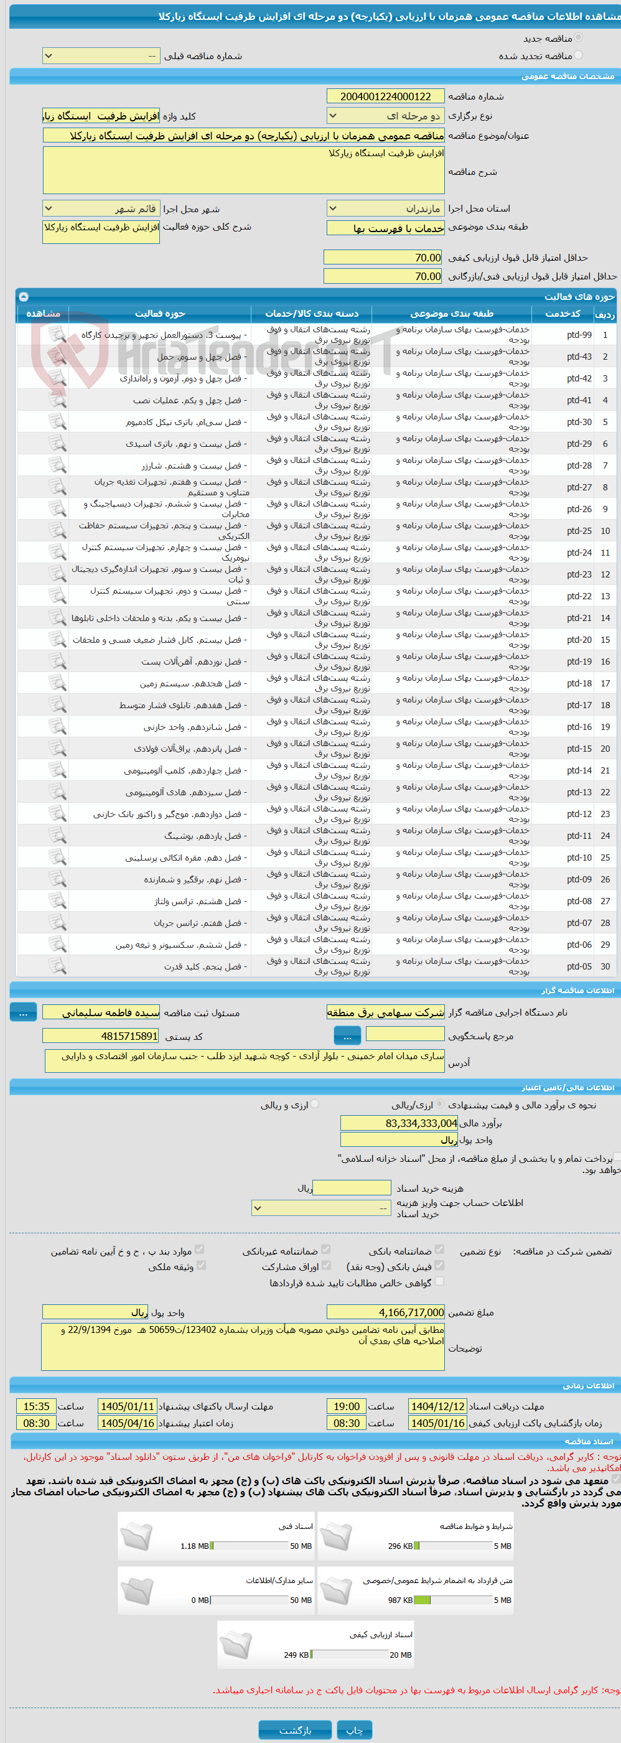
Task: Open the استان محل اجرا dropdown
Action: 386,208
